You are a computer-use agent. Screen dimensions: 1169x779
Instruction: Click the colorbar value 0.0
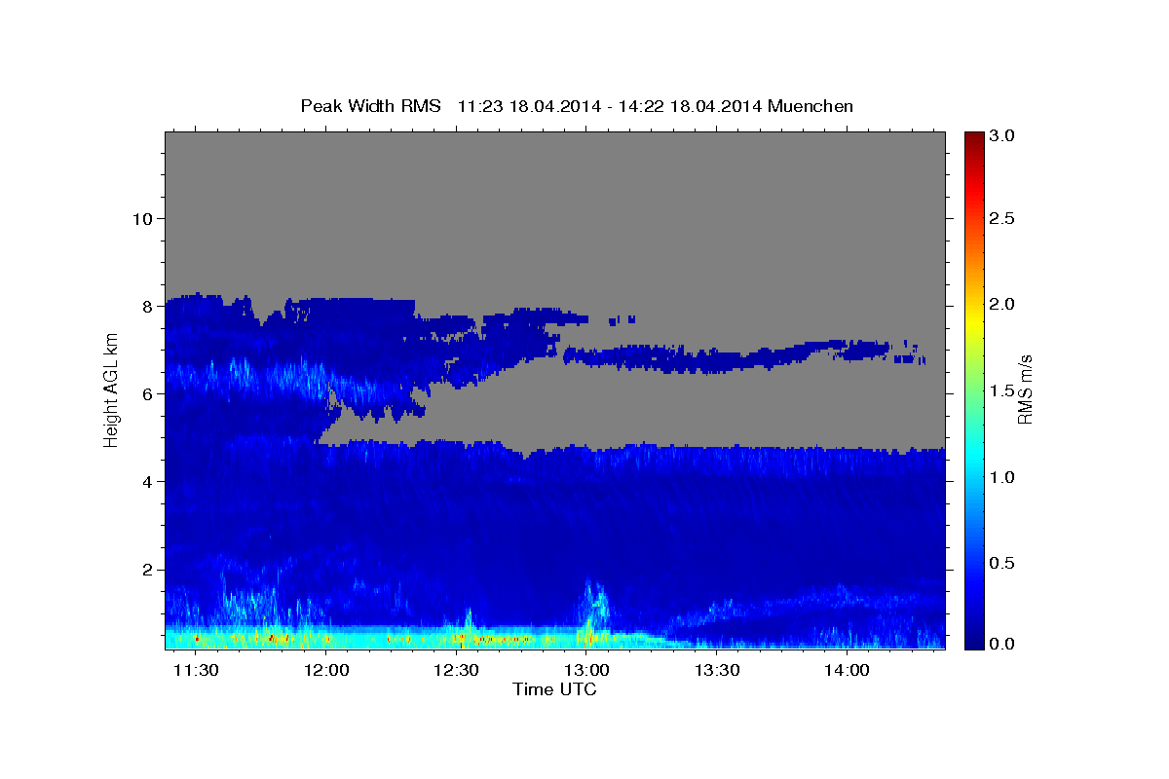point(1003,644)
